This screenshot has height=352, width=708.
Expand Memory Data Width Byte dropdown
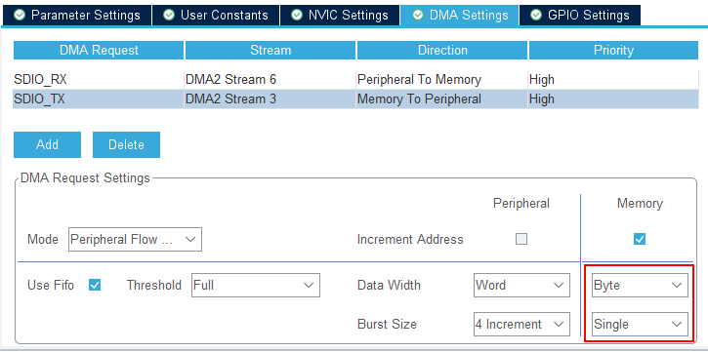(x=640, y=285)
